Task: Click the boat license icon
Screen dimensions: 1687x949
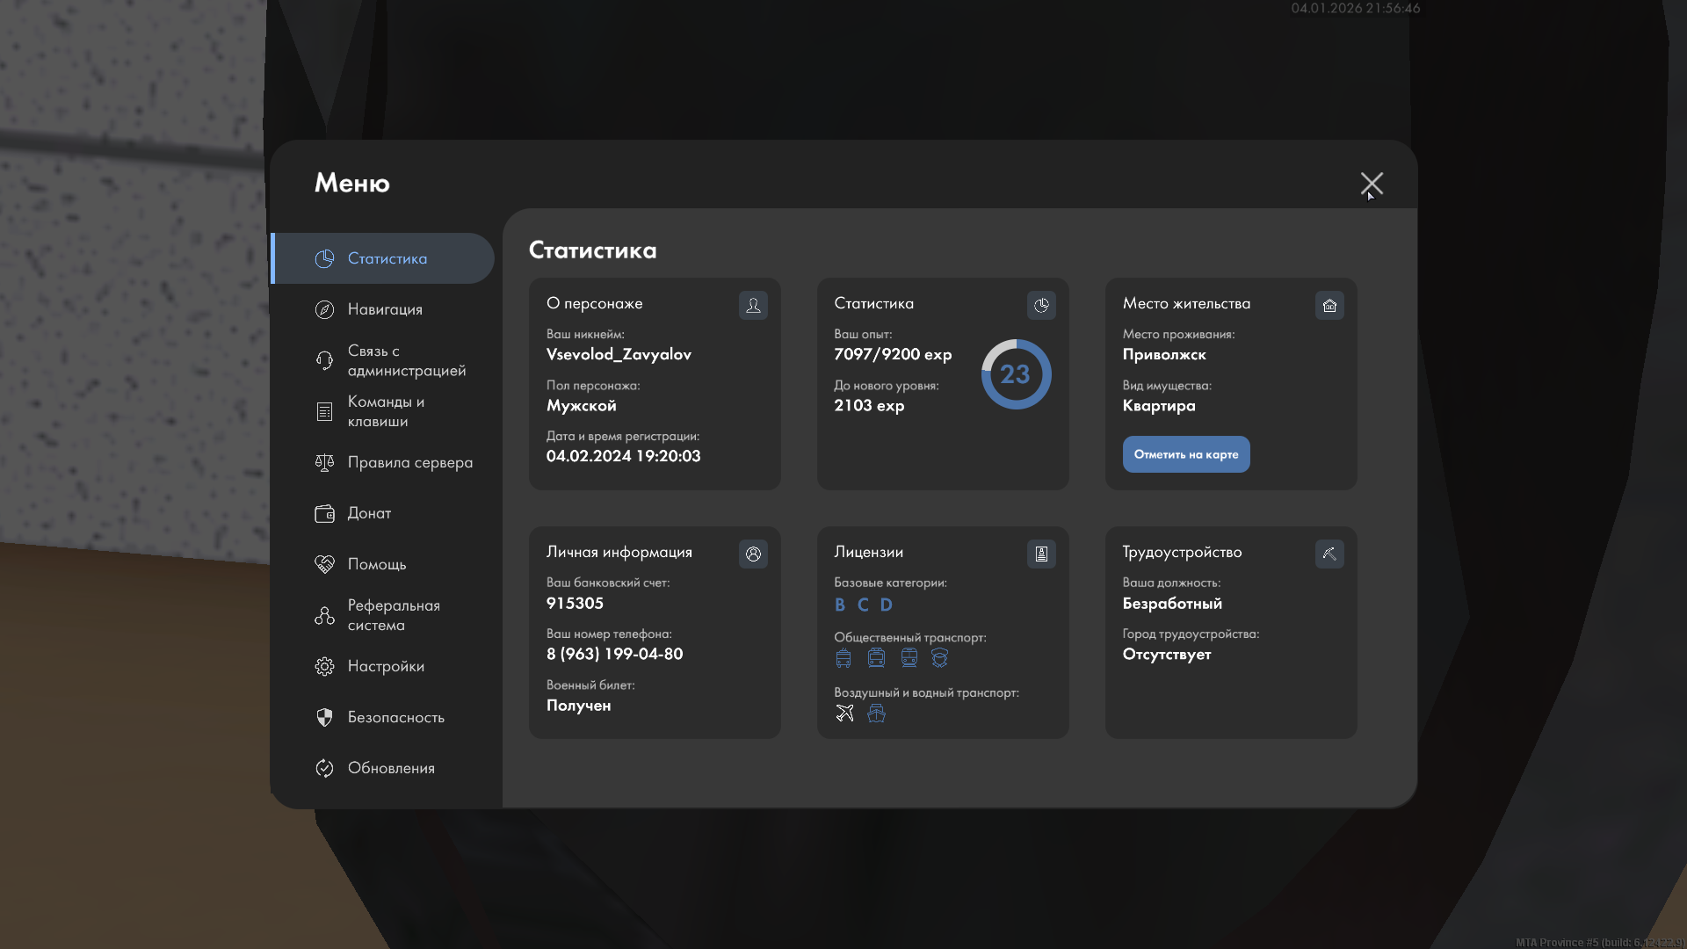Action: click(876, 714)
